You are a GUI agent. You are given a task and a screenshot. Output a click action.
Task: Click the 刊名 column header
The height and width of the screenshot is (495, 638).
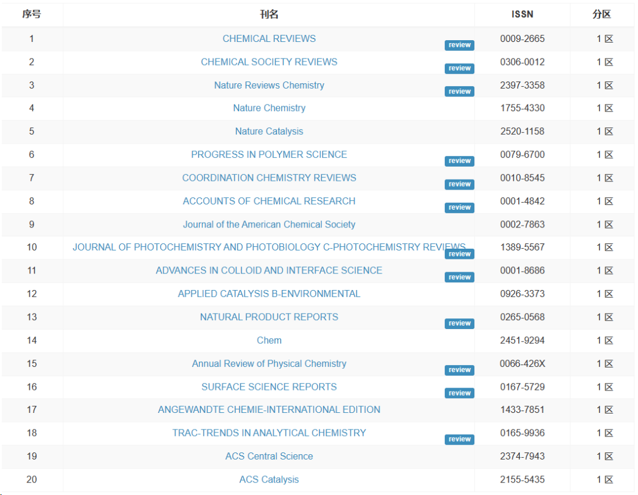click(269, 14)
